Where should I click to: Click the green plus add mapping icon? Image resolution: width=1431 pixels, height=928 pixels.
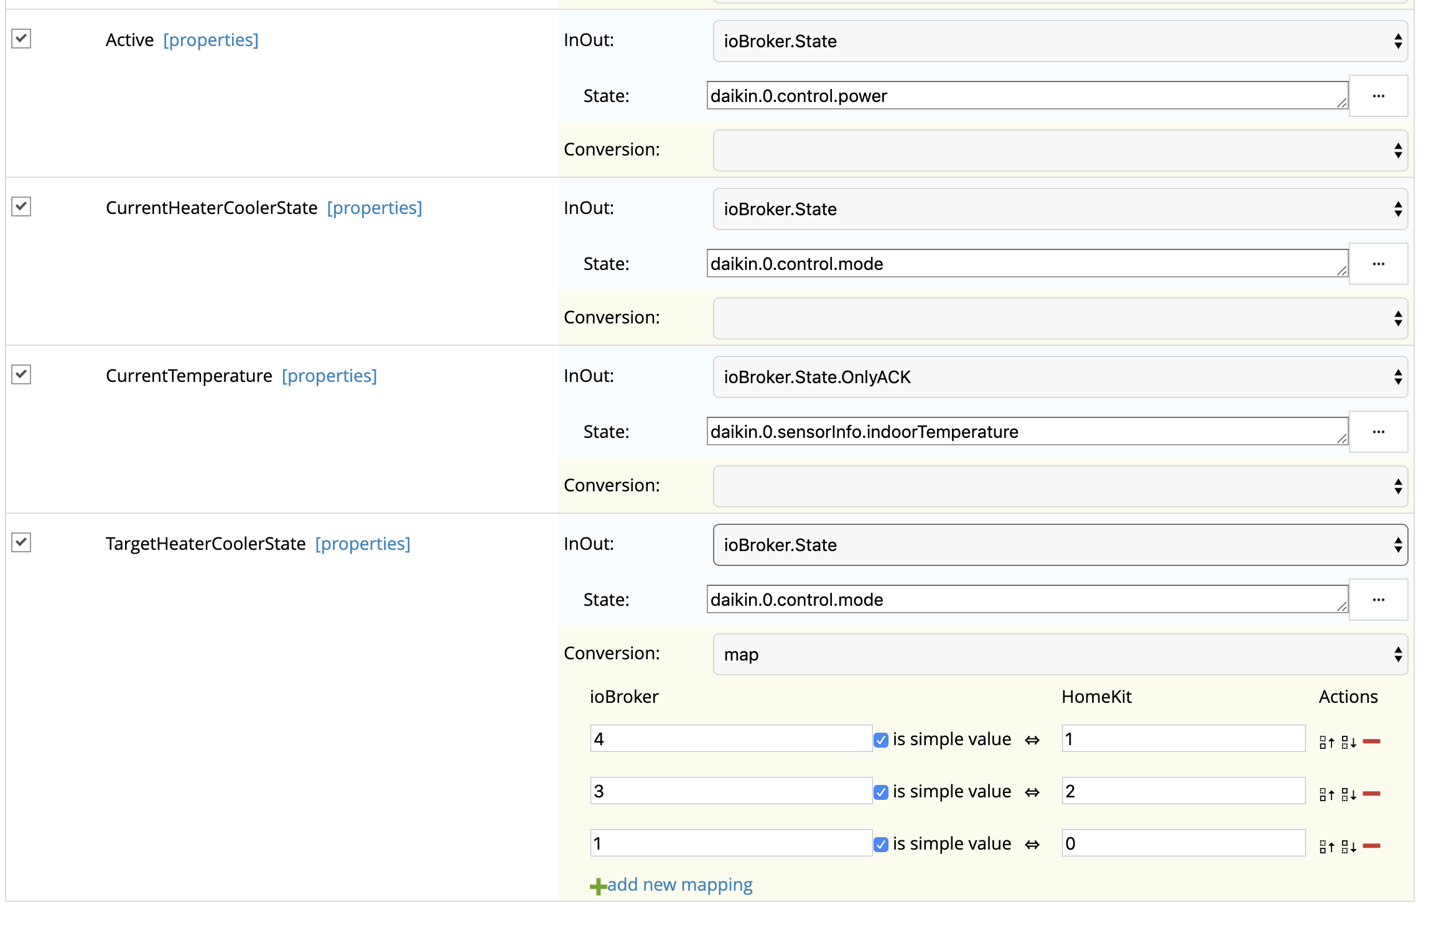click(597, 886)
